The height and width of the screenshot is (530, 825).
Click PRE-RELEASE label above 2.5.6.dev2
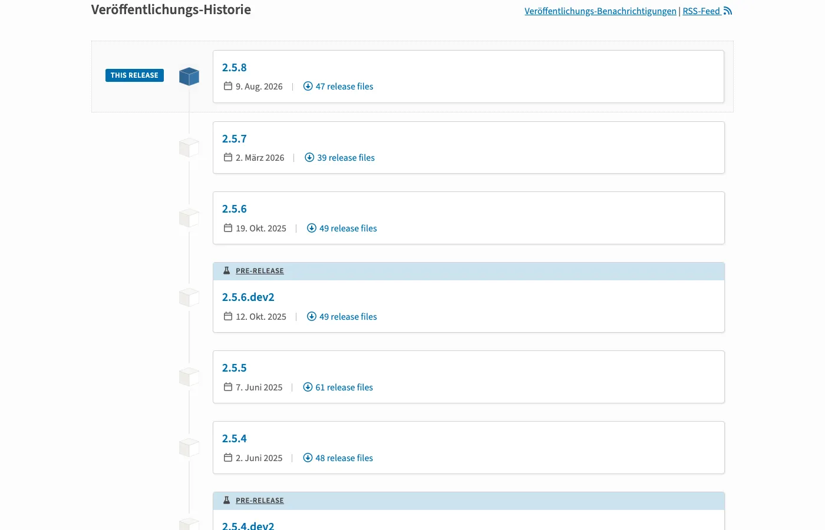click(x=260, y=271)
